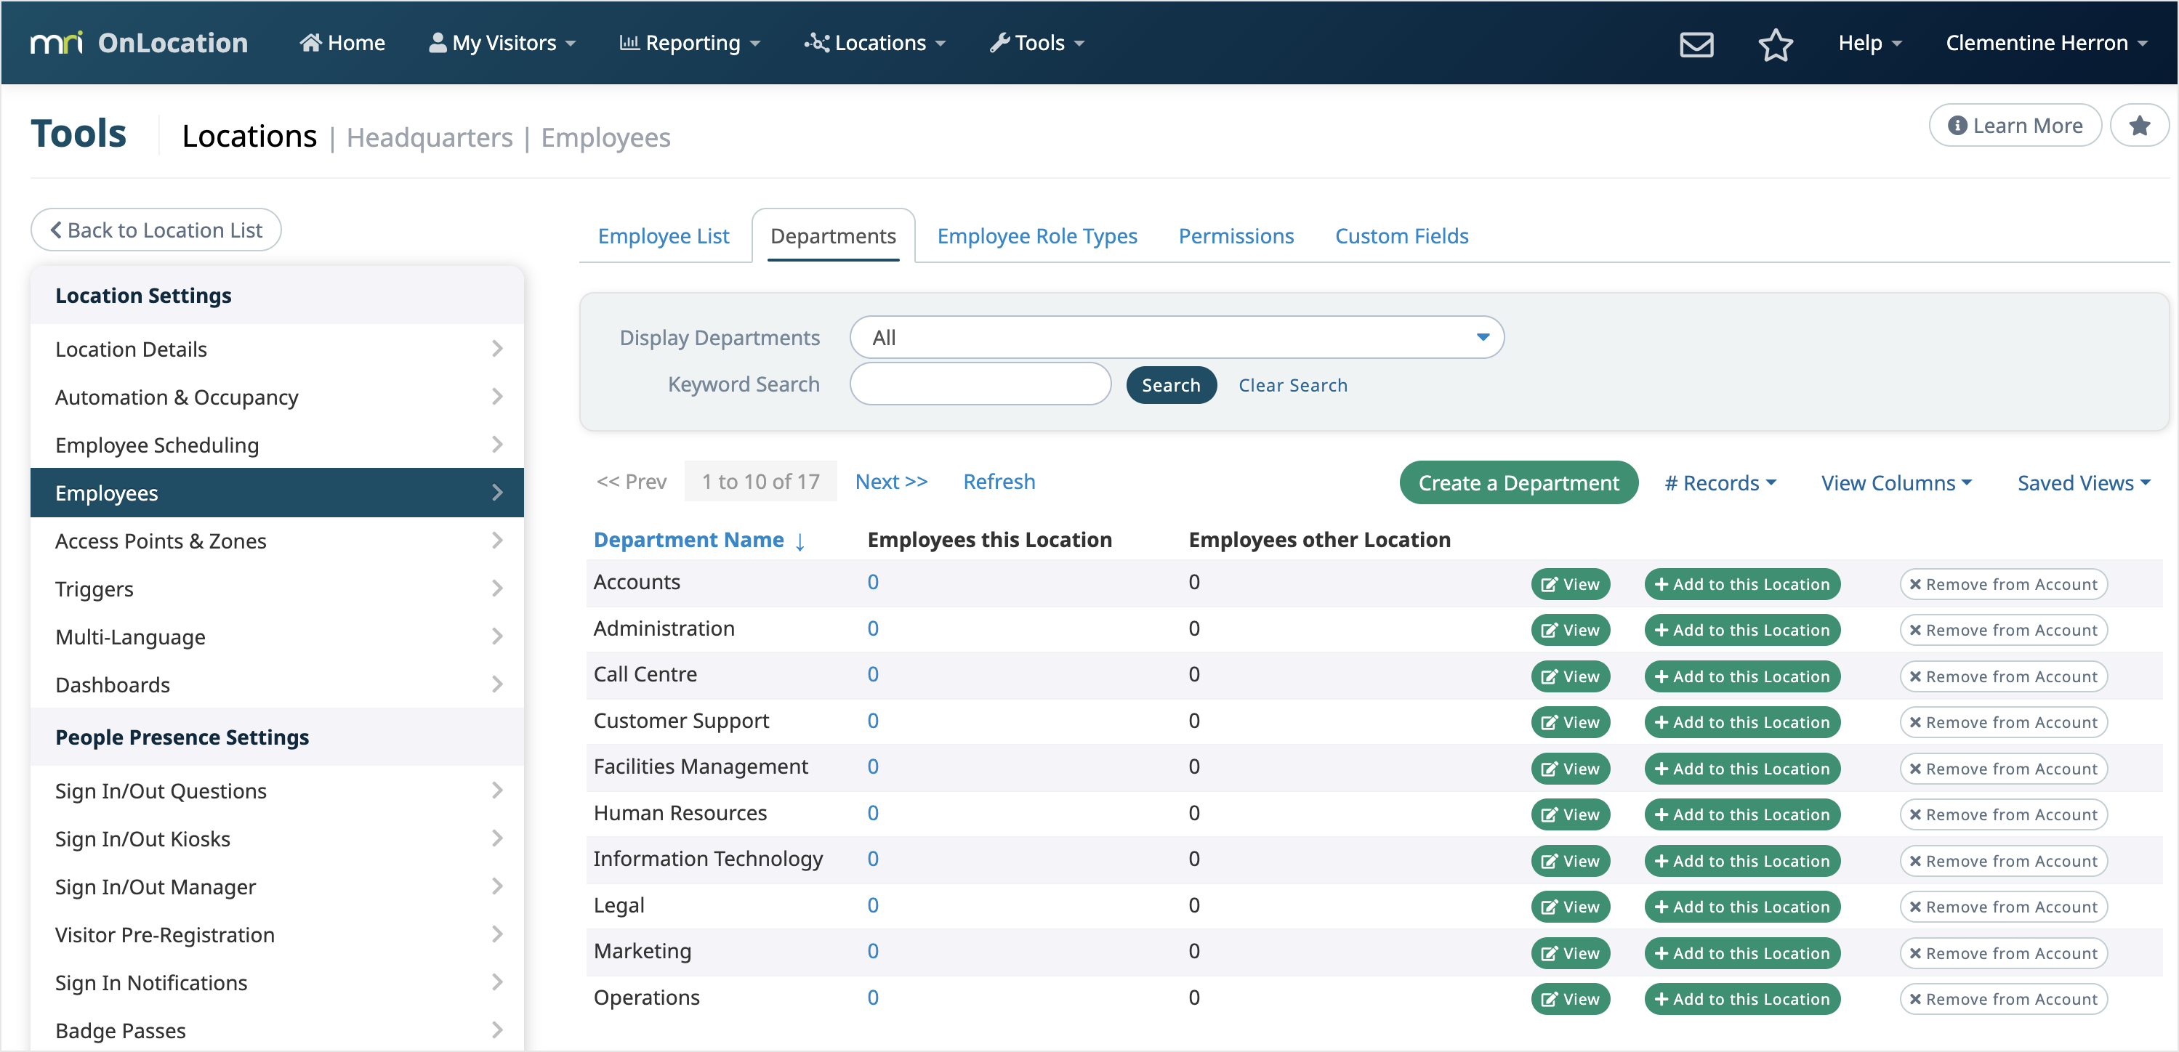Click Triggers row chevron arrow
Viewport: 2179px width, 1052px height.
[x=497, y=588]
